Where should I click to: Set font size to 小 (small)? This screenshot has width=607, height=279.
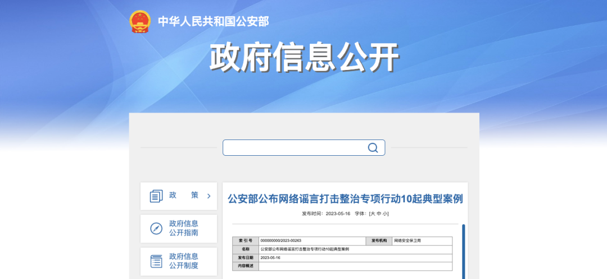pos(385,213)
